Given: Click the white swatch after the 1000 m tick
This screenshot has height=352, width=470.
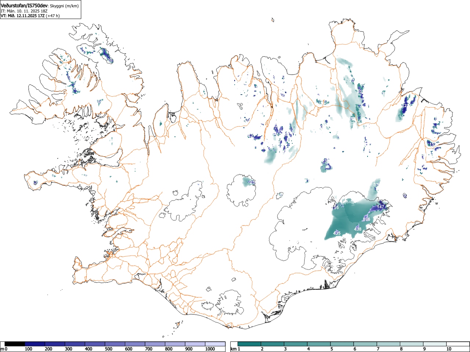Looking at the screenshot, I should pos(215,344).
